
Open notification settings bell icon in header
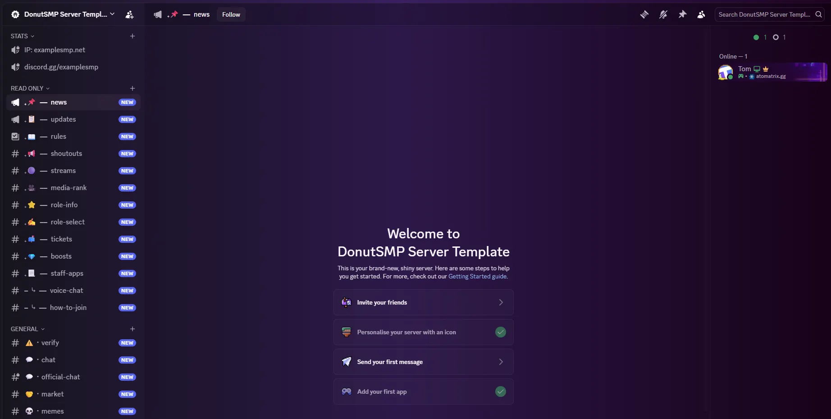[663, 14]
